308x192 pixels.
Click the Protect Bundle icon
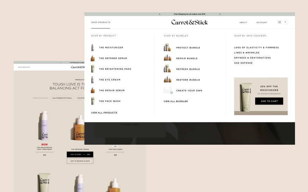(167, 48)
